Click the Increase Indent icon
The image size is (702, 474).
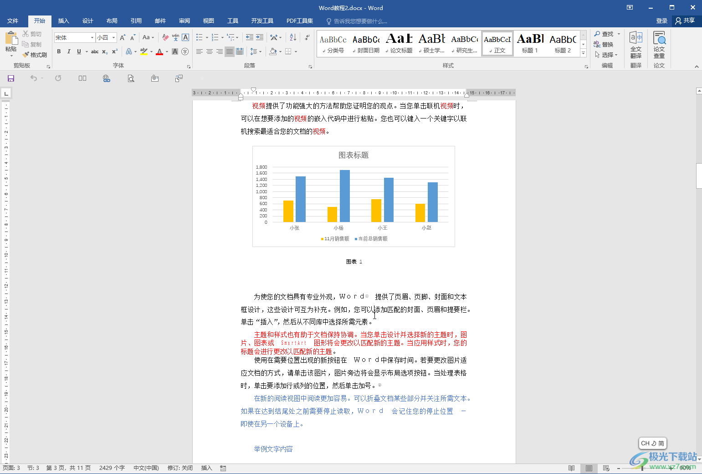point(260,37)
